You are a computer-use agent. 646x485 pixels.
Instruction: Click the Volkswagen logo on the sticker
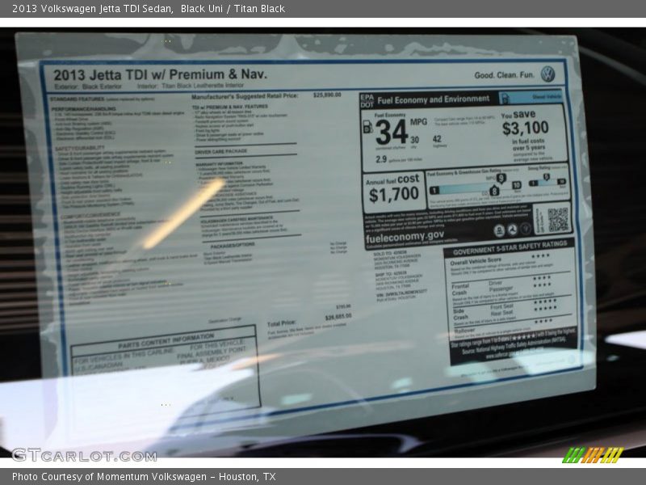click(547, 74)
